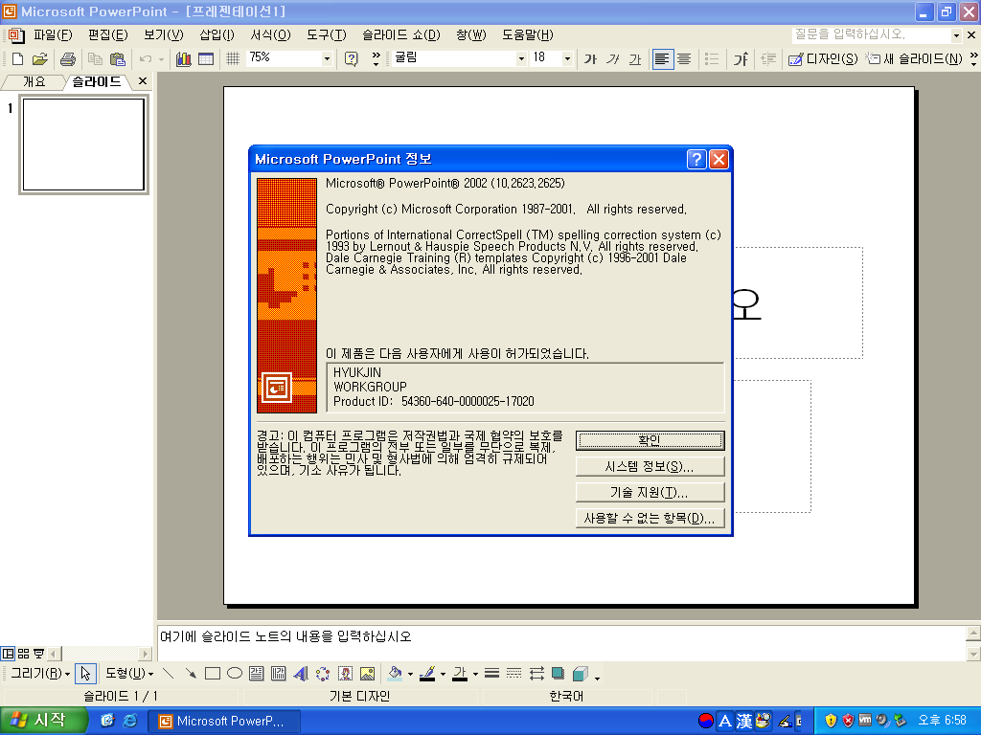The height and width of the screenshot is (735, 981).
Task: Apply fill color paint bucket
Action: pos(395,674)
